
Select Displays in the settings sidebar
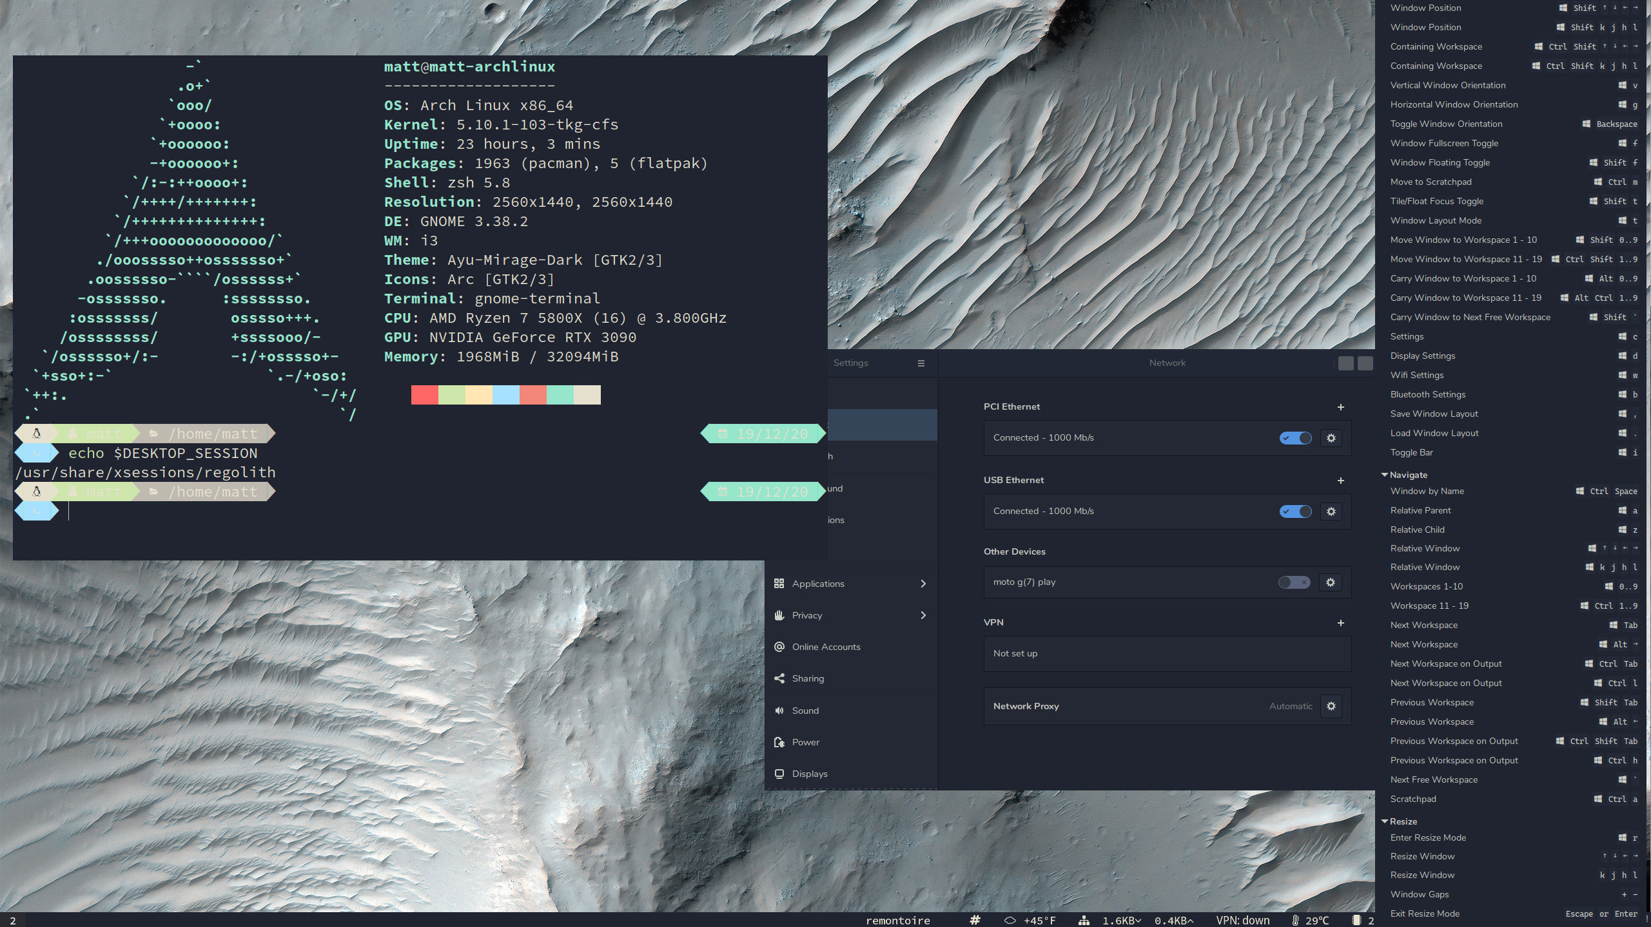(809, 774)
